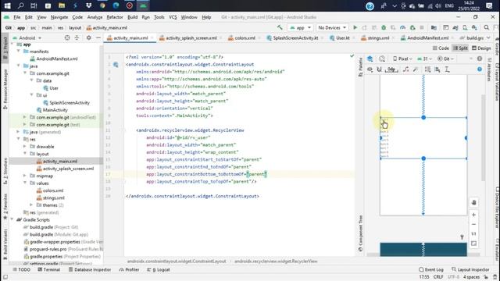Open the Logcat tool window
The height and width of the screenshot is (281, 500).
click(159, 269)
